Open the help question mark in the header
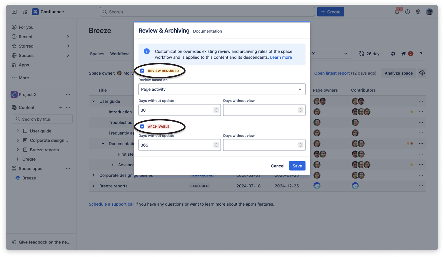 click(x=408, y=12)
